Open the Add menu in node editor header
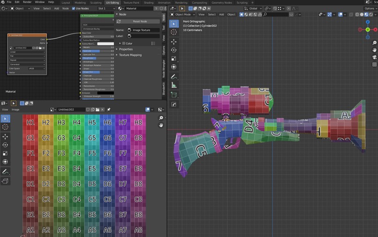 [56, 8]
